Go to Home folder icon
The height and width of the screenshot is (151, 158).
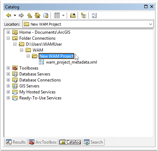pos(38,15)
